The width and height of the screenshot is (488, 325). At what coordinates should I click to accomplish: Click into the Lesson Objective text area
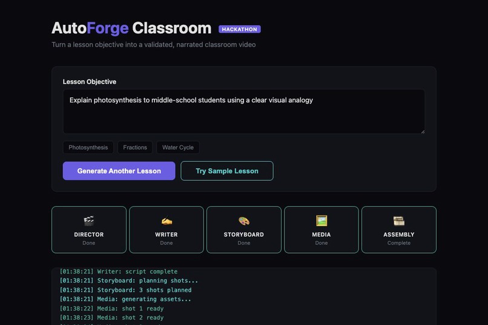click(243, 111)
